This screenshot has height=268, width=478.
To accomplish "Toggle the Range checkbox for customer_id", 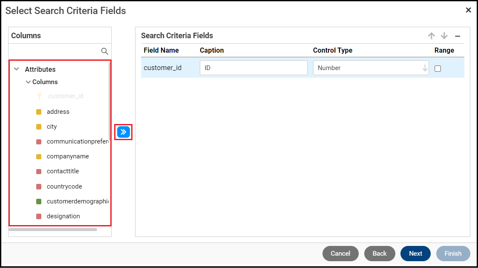I will point(438,68).
